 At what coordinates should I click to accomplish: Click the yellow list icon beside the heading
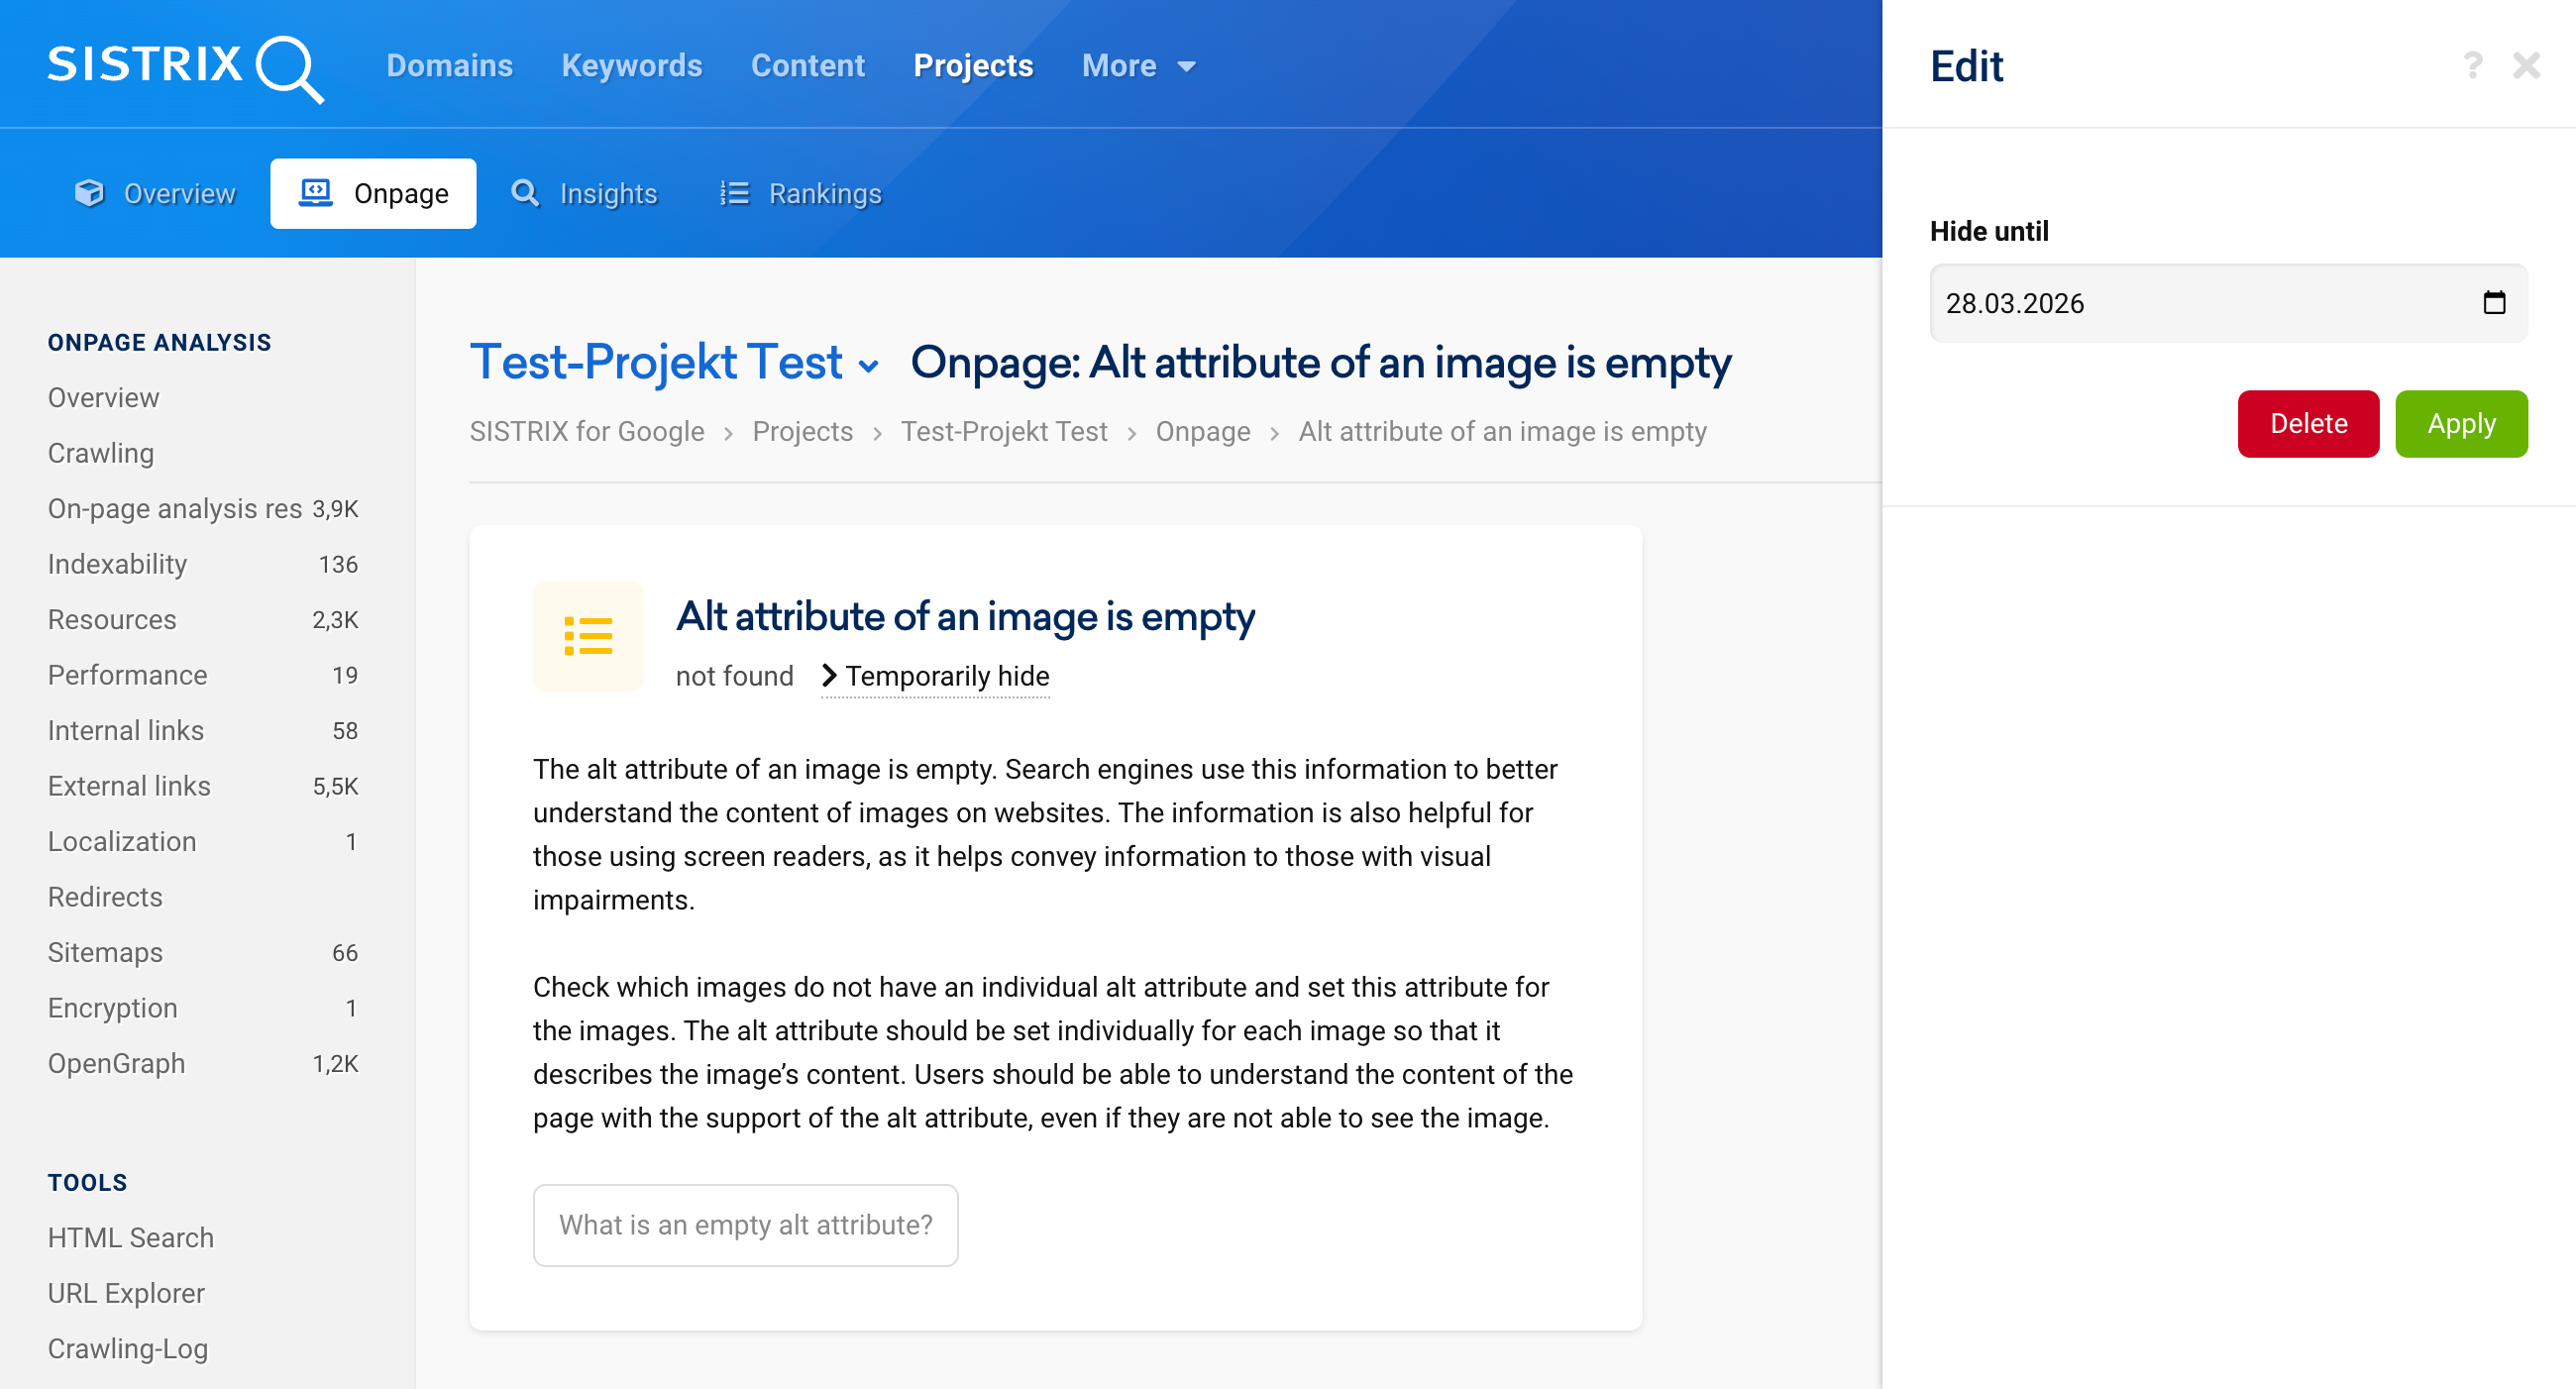tap(587, 636)
